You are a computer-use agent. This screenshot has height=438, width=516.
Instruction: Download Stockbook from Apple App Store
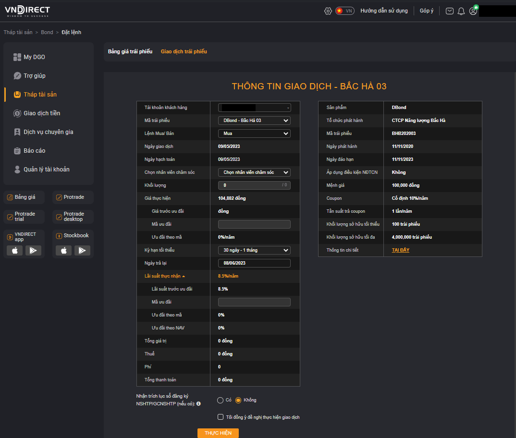click(x=64, y=251)
